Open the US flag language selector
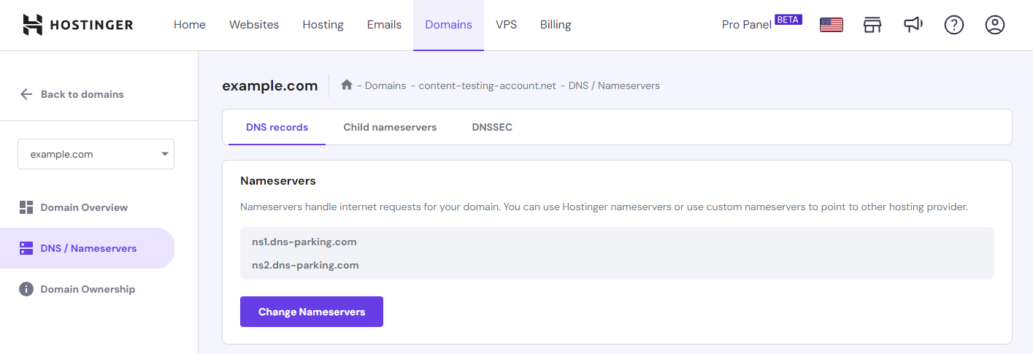The height and width of the screenshot is (354, 1033). (x=831, y=25)
